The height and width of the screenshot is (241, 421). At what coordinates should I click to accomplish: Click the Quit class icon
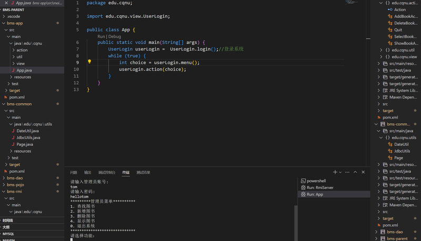pyautogui.click(x=390, y=30)
